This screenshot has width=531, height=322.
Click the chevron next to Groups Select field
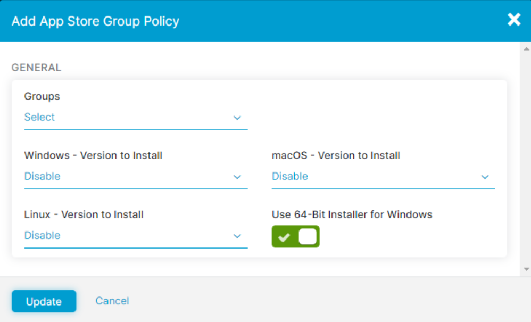[x=237, y=118]
